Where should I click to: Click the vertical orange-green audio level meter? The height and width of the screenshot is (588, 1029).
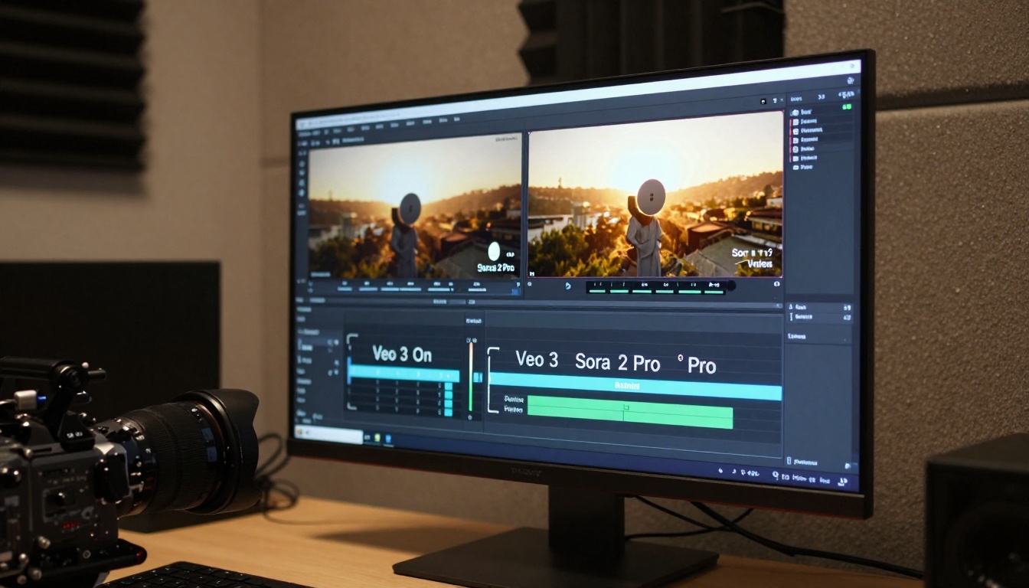(x=470, y=377)
